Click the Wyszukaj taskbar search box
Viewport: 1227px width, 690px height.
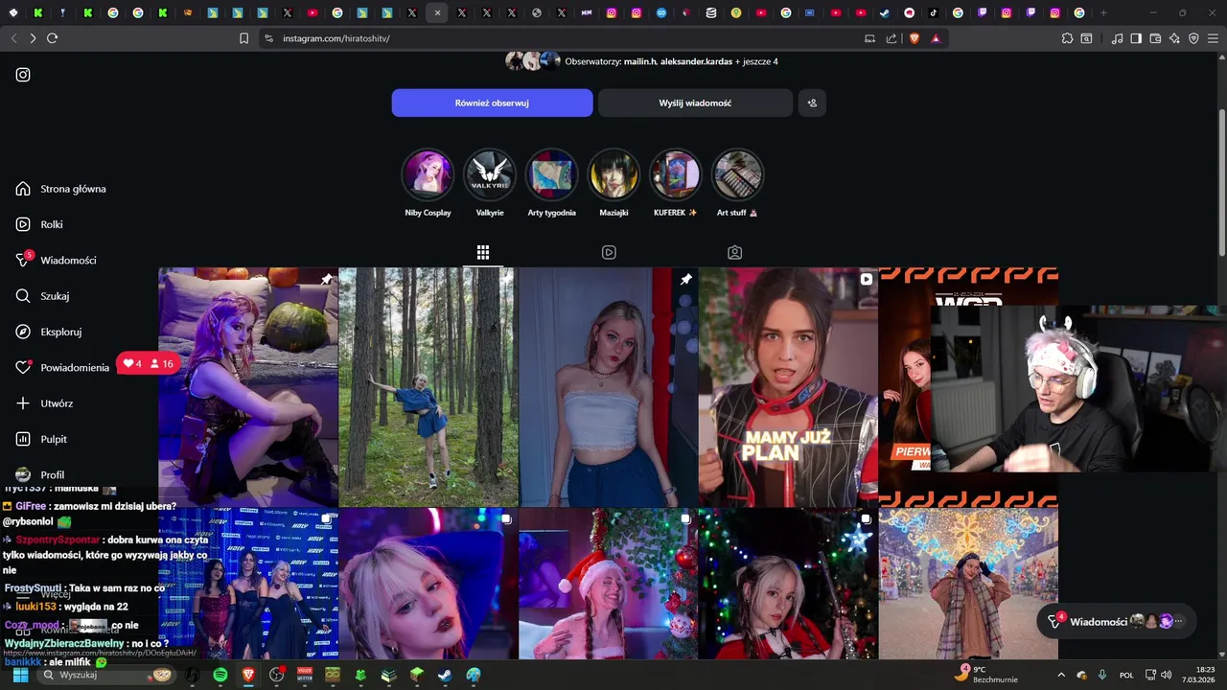[106, 675]
